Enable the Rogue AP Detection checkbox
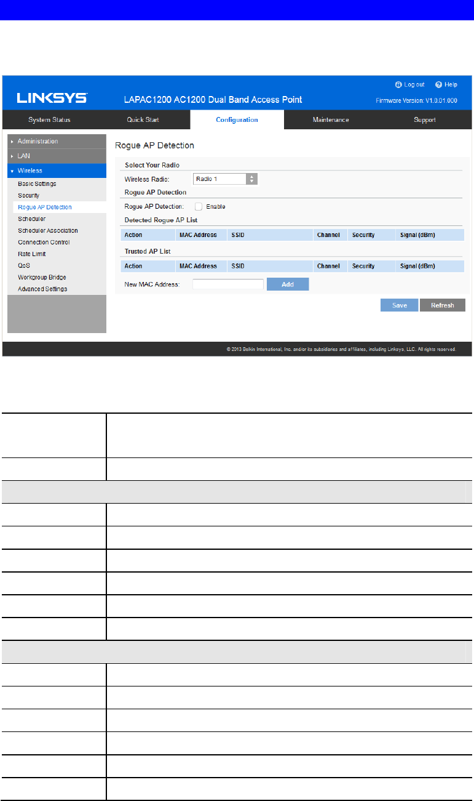Screen dimensions: 474x801 199,207
